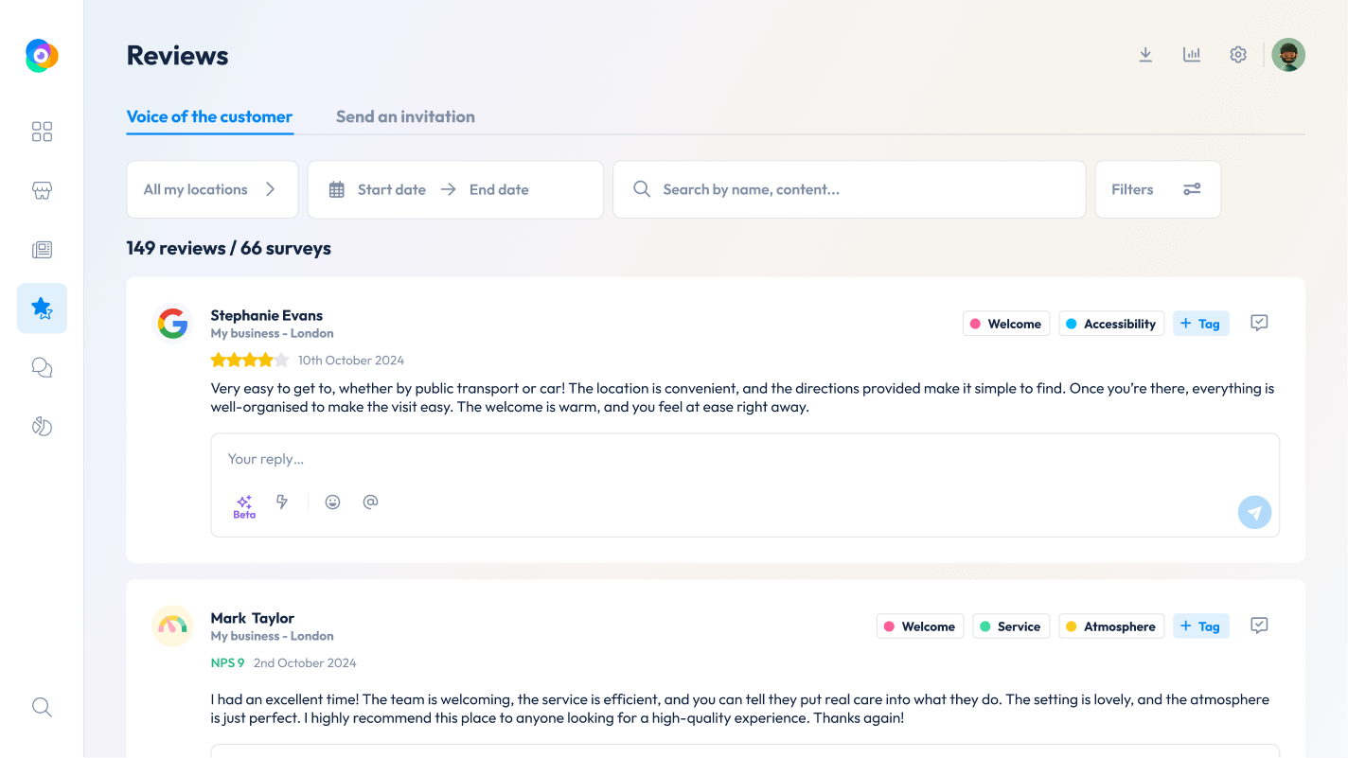The height and width of the screenshot is (758, 1348).
Task: Click the Filters sliders icon
Action: click(x=1192, y=189)
